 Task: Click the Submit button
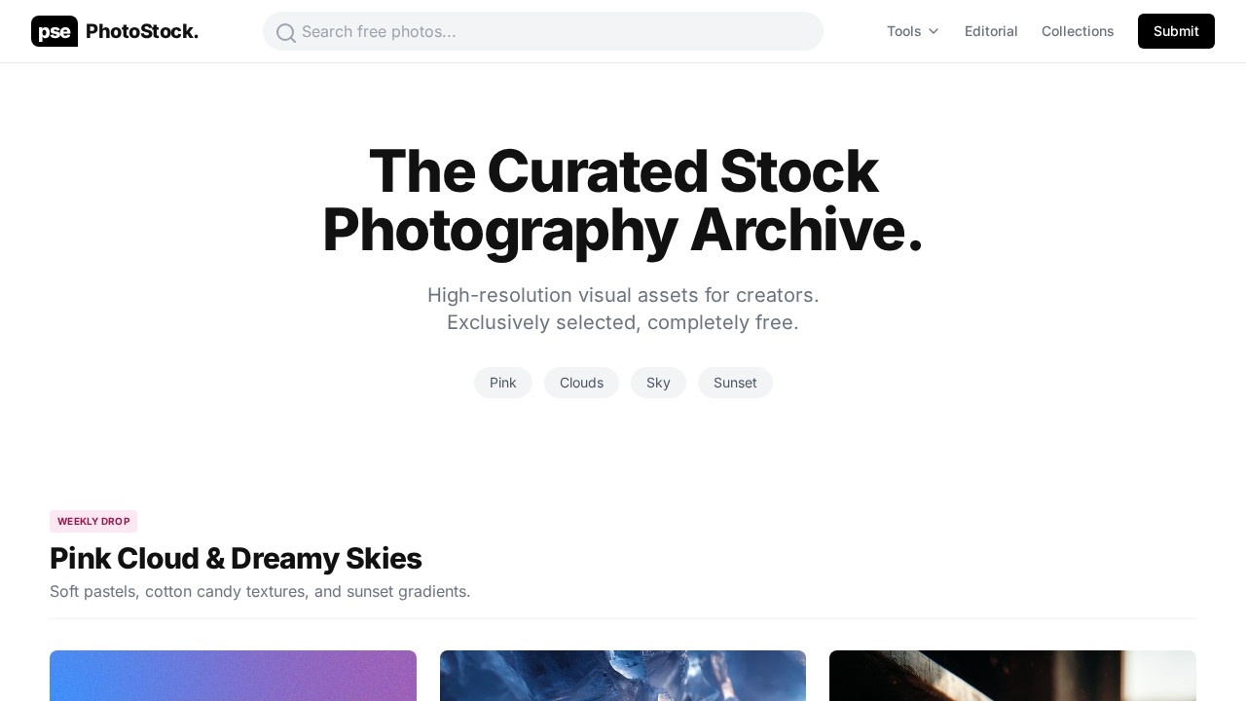pyautogui.click(x=1176, y=31)
